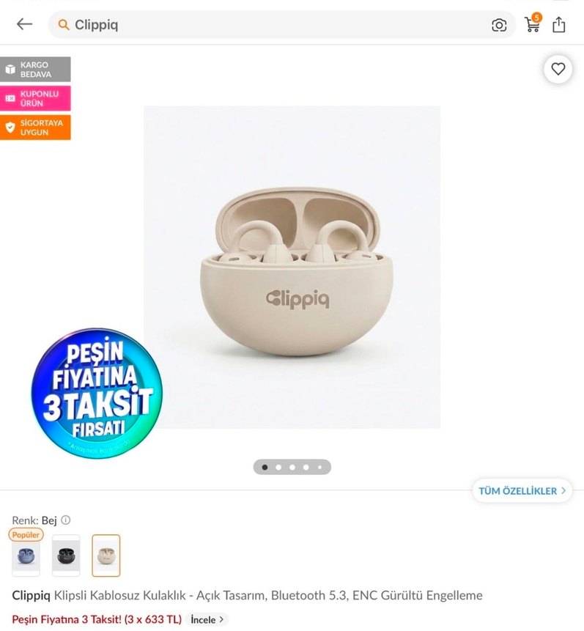Select the black color variant

66,556
